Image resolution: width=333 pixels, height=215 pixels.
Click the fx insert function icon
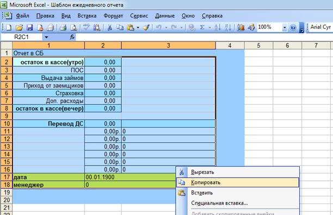[72, 37]
